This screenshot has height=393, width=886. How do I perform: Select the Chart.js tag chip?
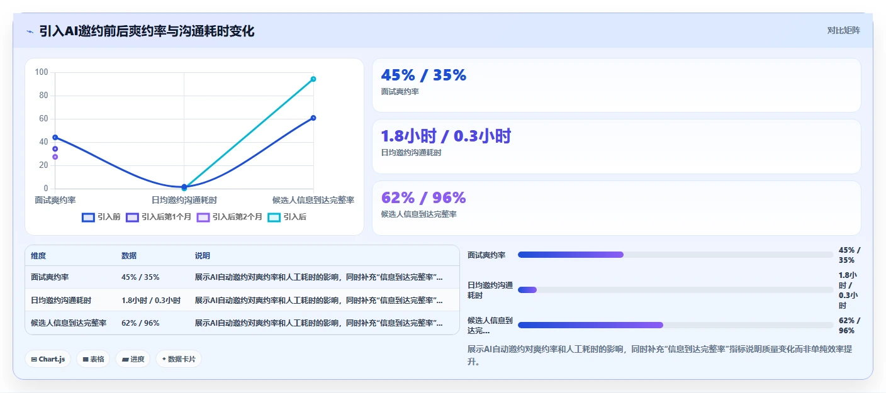click(x=48, y=359)
